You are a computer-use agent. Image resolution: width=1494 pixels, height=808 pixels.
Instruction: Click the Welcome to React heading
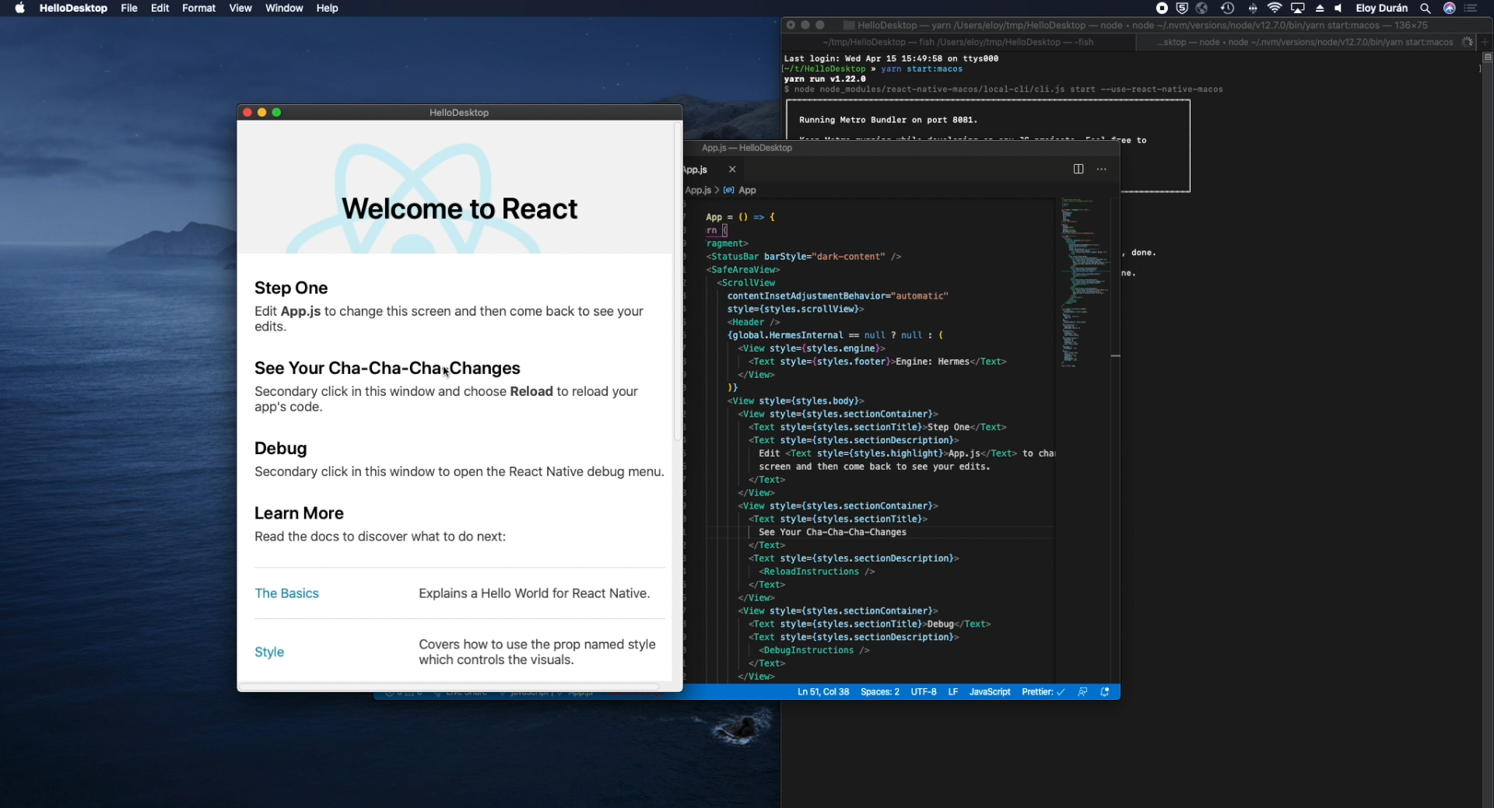click(459, 209)
